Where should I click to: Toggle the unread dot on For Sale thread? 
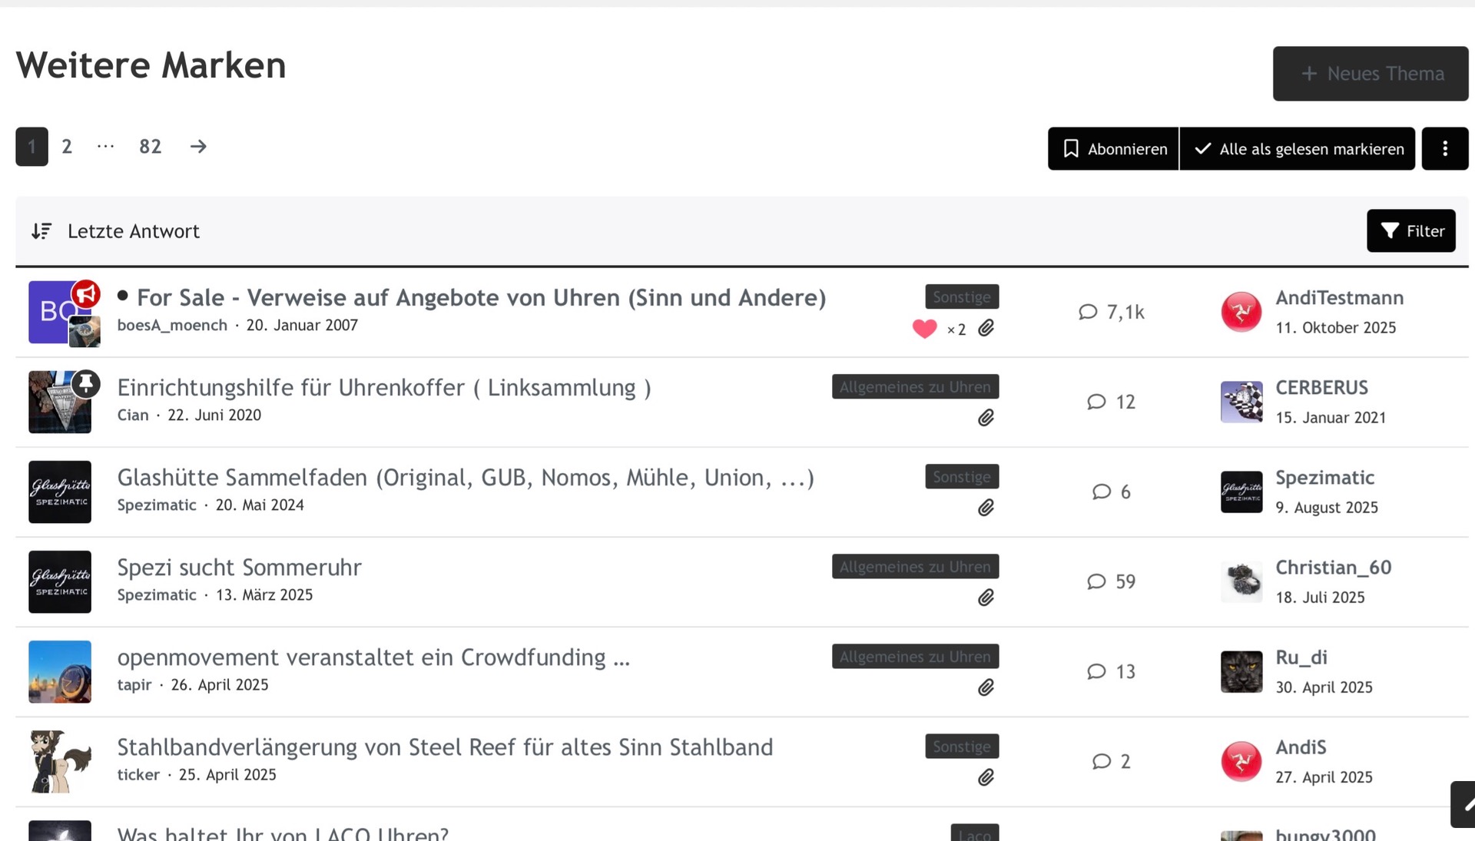pyautogui.click(x=123, y=296)
